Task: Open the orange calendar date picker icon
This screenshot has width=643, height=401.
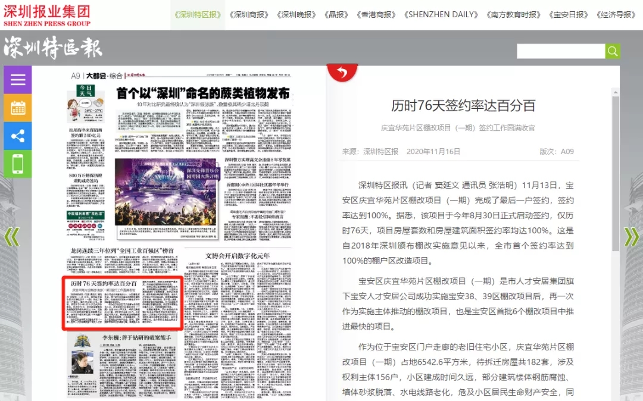Action: pyautogui.click(x=18, y=108)
